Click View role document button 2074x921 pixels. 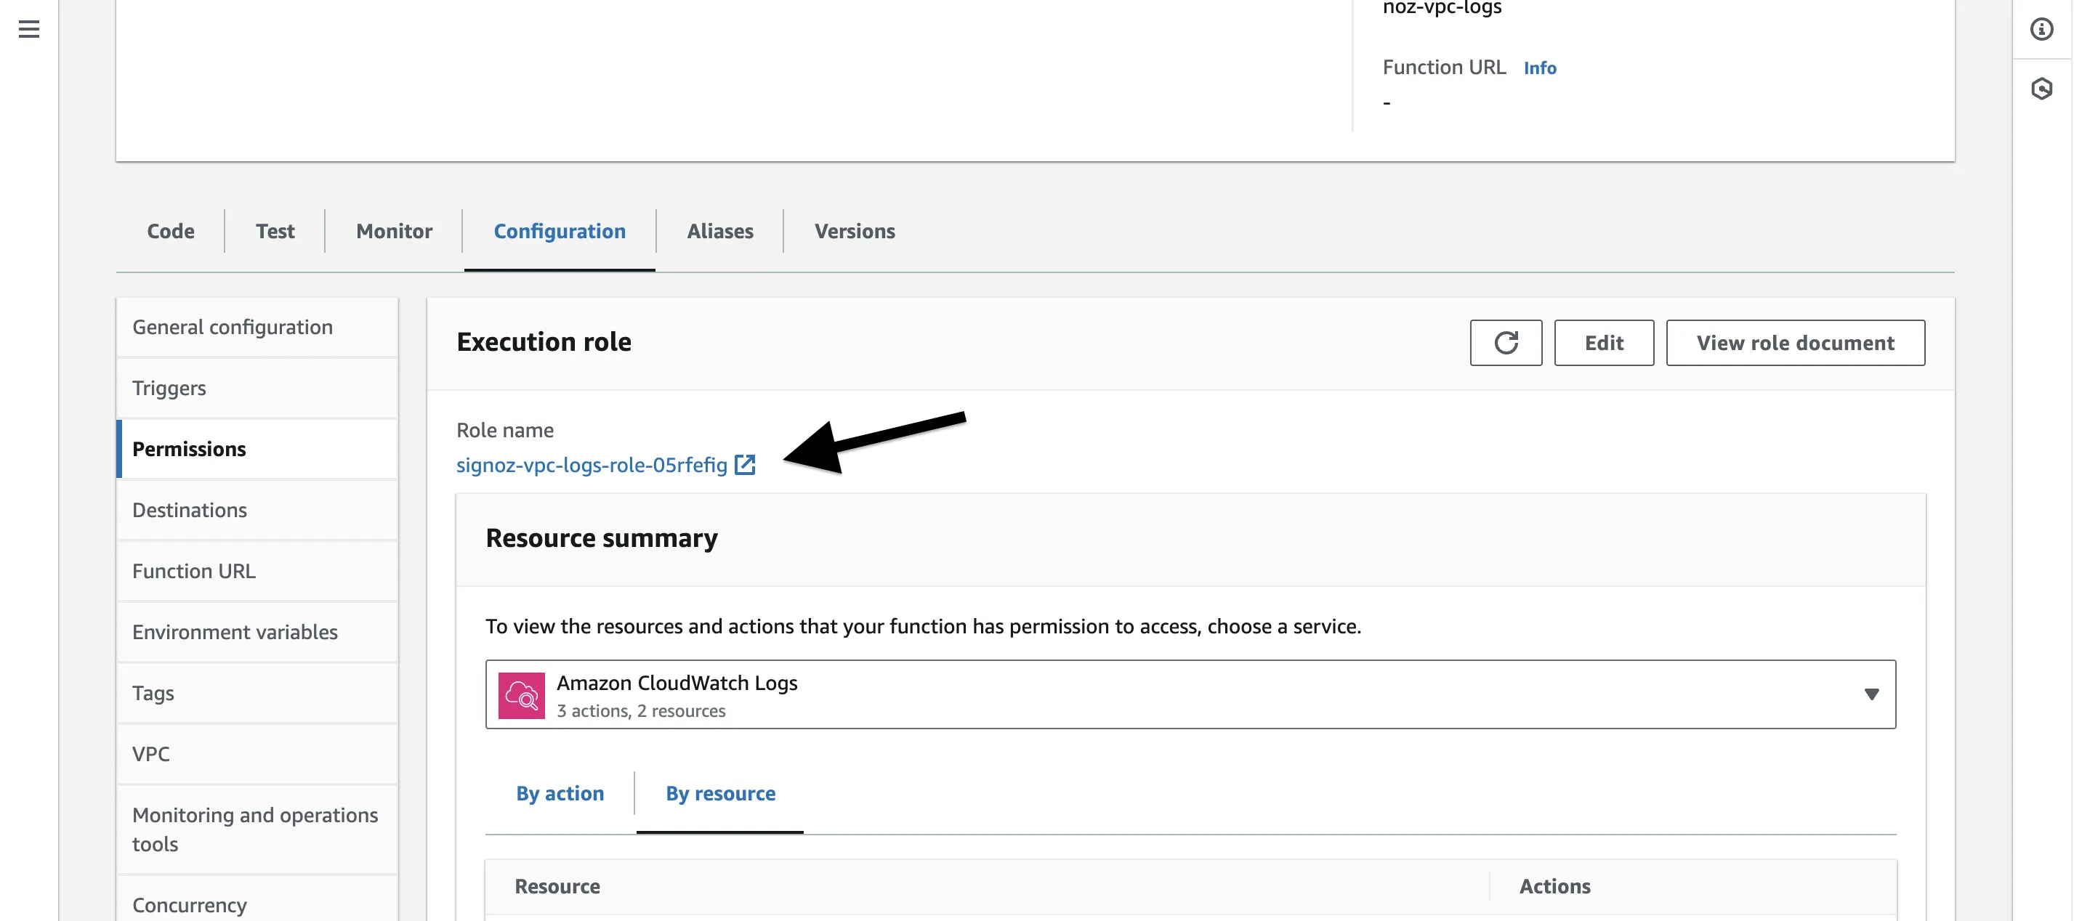pos(1796,343)
